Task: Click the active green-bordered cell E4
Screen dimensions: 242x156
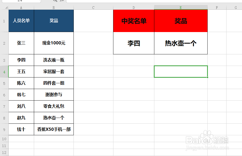Action: tap(181, 72)
